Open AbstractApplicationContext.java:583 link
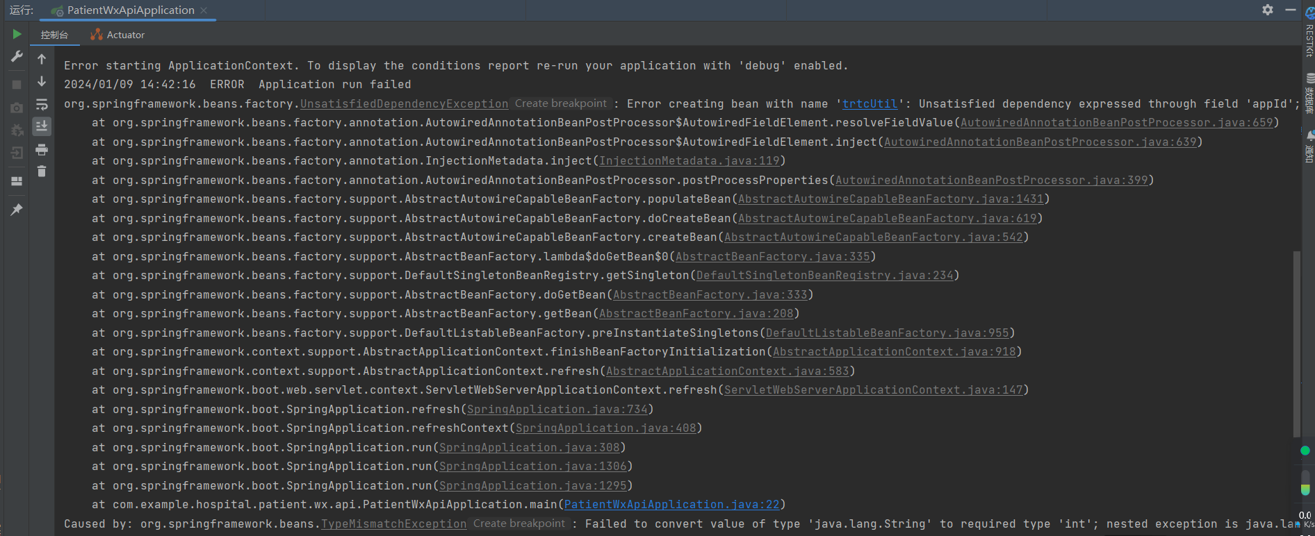1315x536 pixels. point(728,371)
